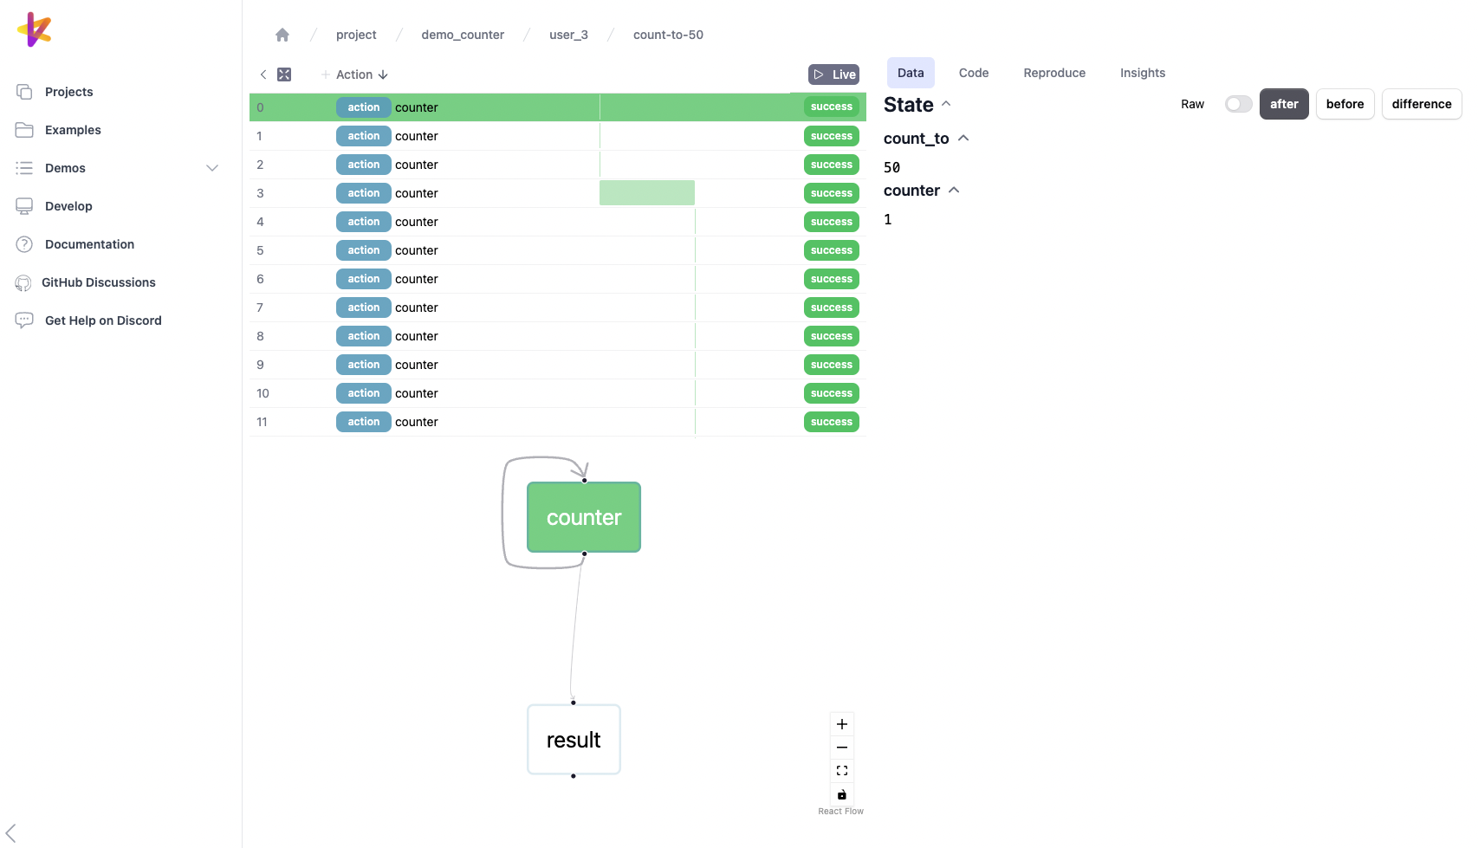Viewport: 1478px width, 848px height.
Task: Collapse the sidebar with the bottom chevron
Action: (x=10, y=833)
